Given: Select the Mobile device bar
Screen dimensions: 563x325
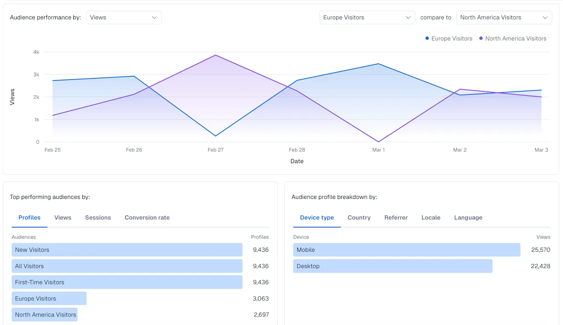Looking at the screenshot, I should tap(406, 250).
